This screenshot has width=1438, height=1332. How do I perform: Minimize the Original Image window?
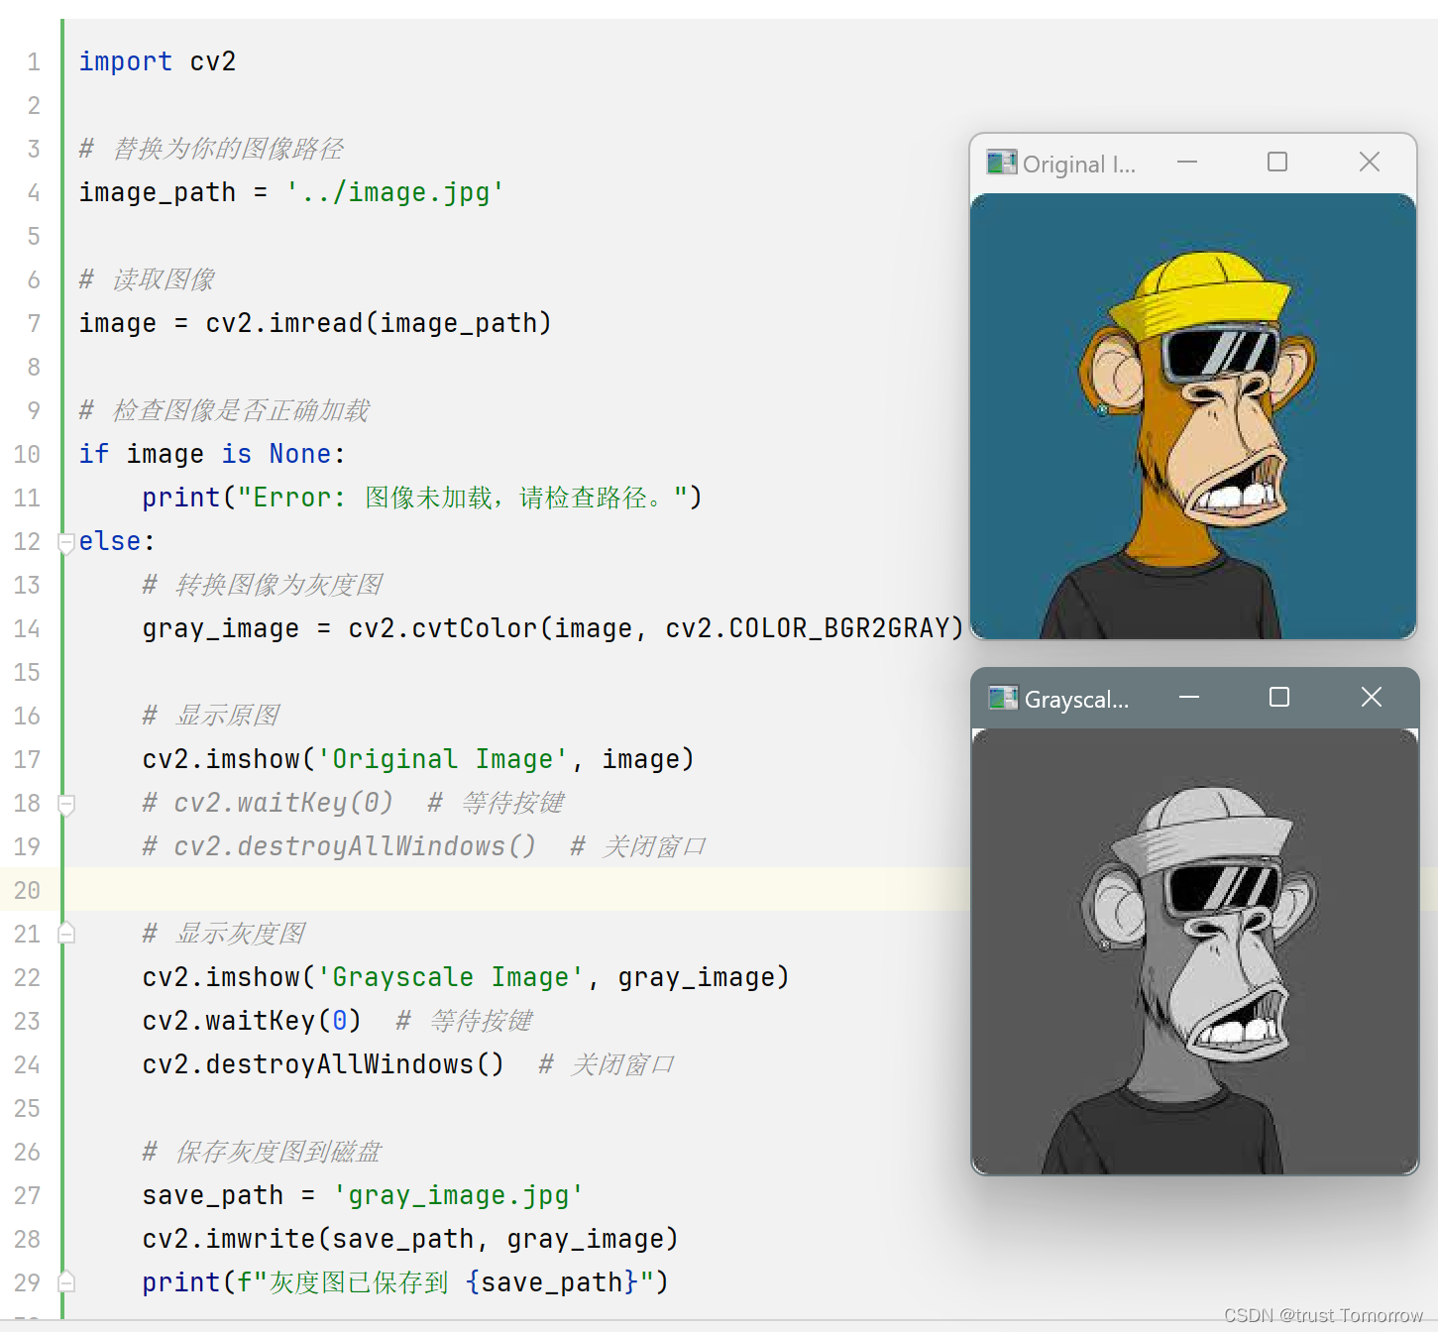[1187, 162]
